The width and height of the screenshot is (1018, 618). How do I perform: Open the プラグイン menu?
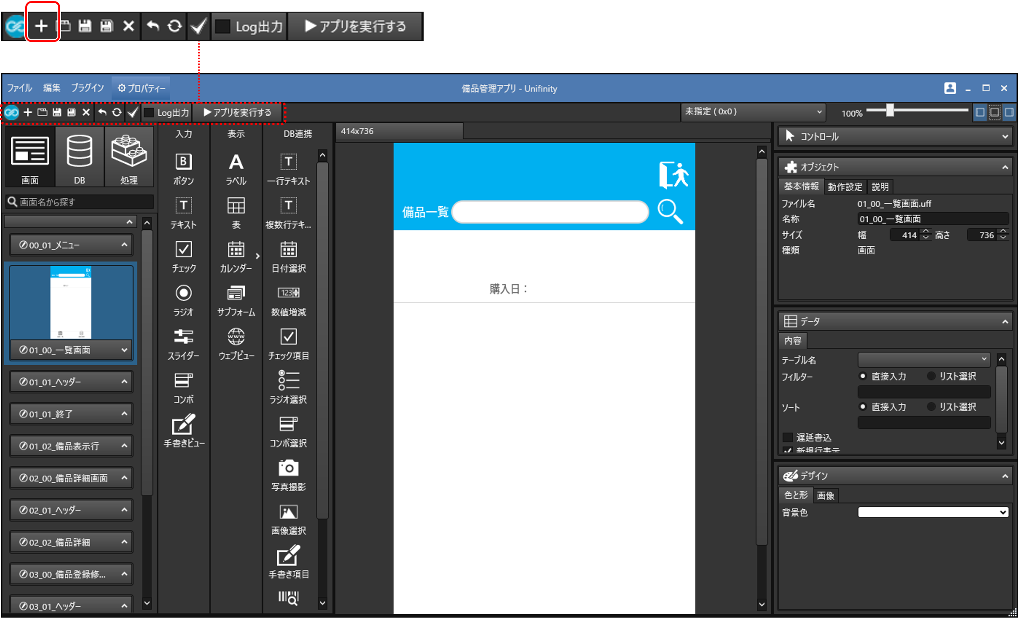coord(87,88)
